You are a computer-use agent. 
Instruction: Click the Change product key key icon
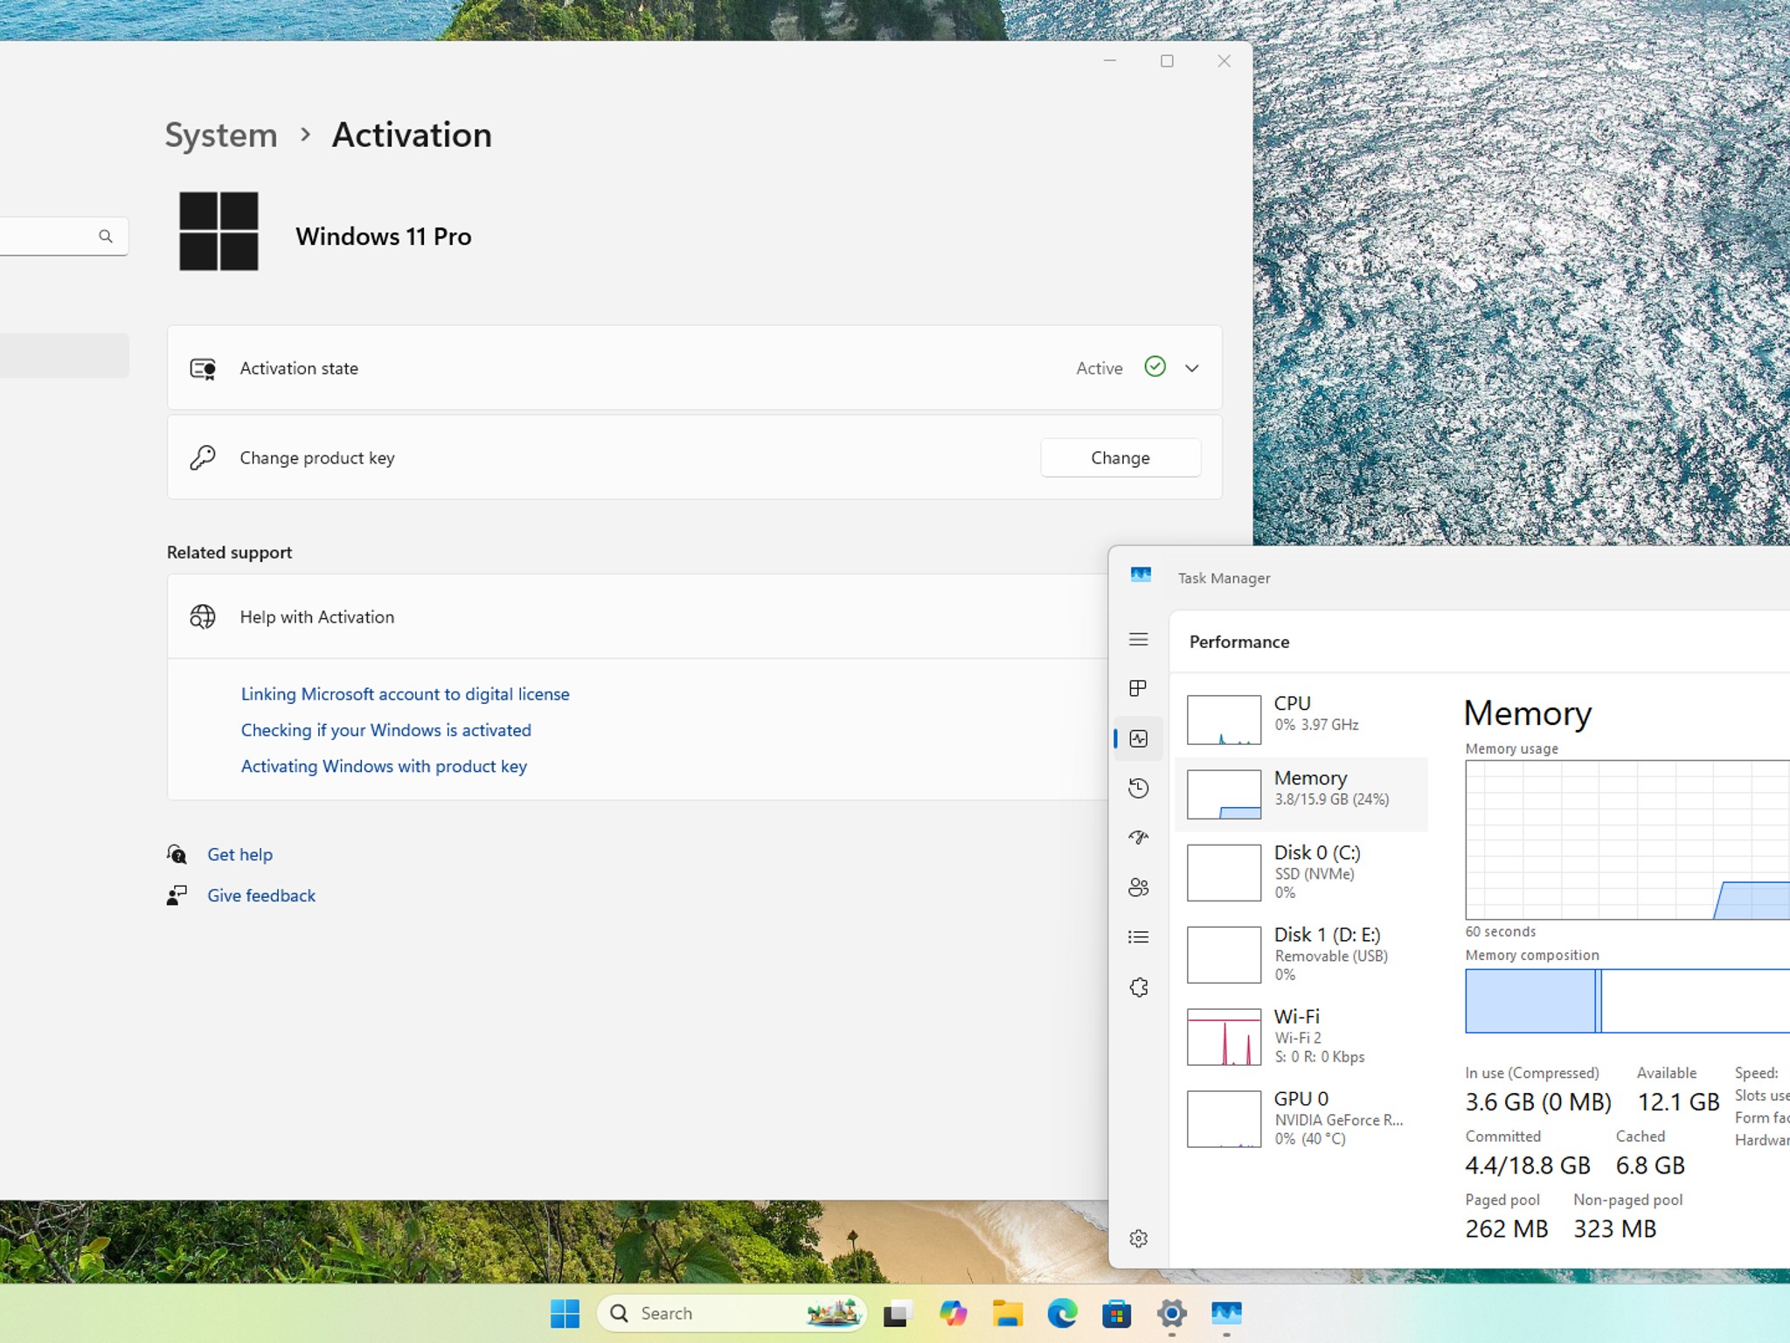click(203, 457)
